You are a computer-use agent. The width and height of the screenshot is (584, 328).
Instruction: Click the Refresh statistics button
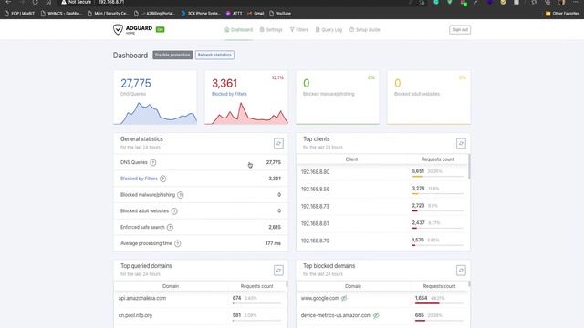tap(214, 55)
